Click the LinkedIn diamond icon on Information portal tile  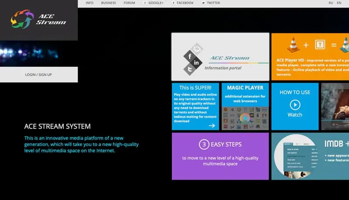pyautogui.click(x=196, y=63)
